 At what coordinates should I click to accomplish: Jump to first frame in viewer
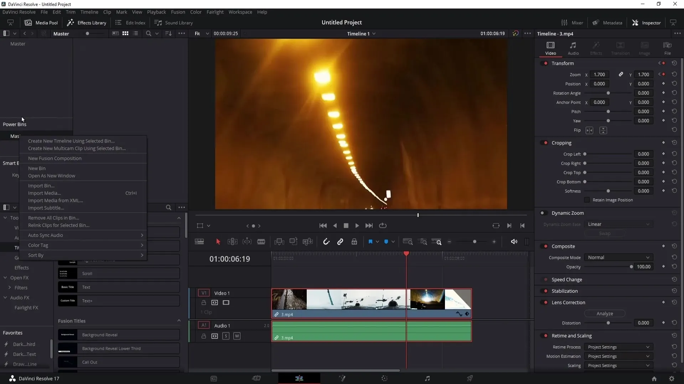(323, 226)
